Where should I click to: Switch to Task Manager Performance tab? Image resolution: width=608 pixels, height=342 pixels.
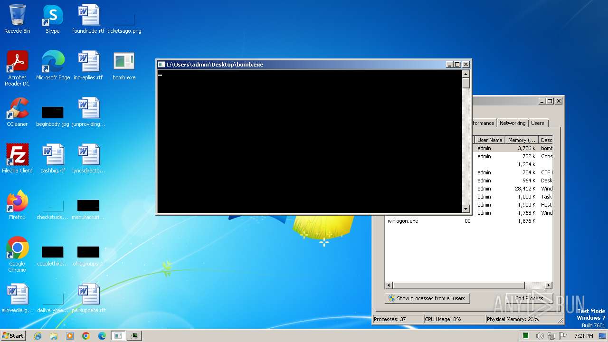(x=484, y=123)
